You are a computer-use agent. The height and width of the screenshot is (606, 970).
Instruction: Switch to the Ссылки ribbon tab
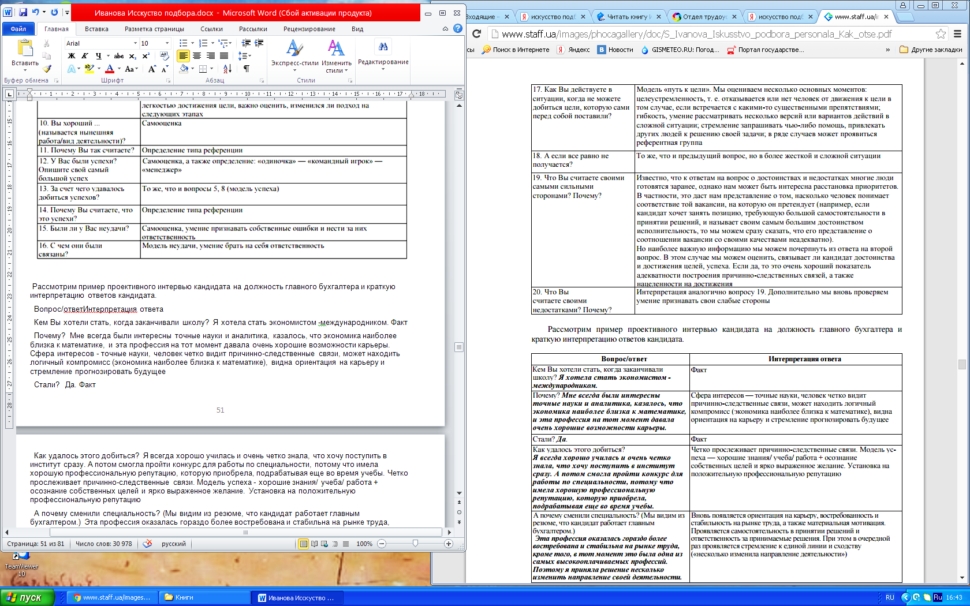click(x=211, y=28)
